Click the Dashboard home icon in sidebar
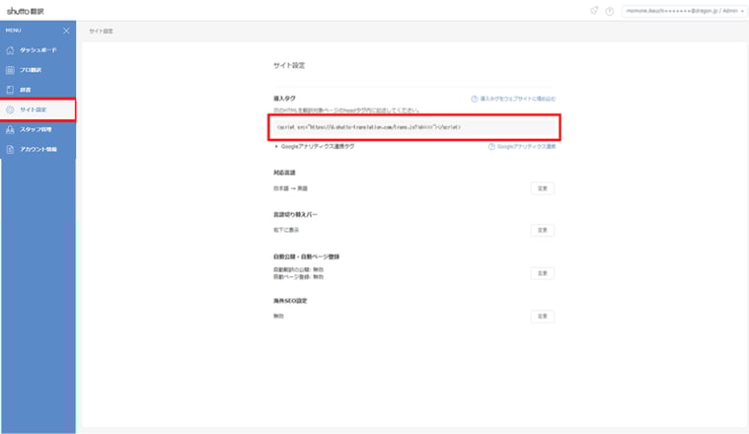Image resolution: width=749 pixels, height=434 pixels. (x=10, y=50)
